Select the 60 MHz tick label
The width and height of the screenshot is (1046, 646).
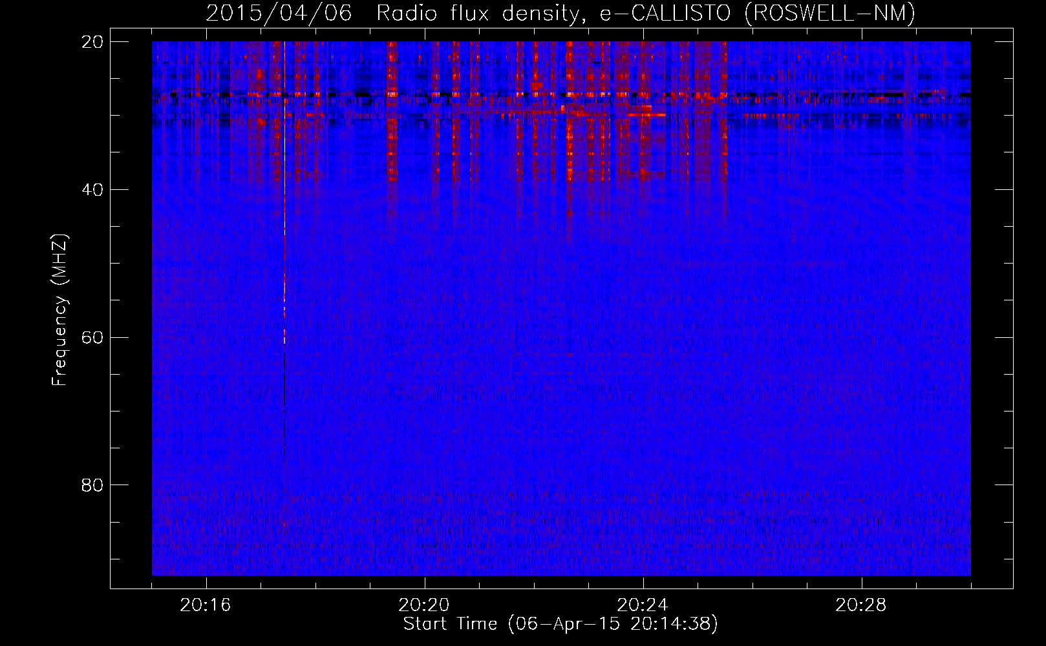92,338
